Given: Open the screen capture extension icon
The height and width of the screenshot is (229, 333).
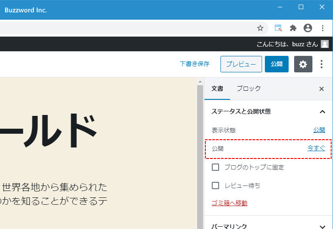Looking at the screenshot, I should pyautogui.click(x=278, y=28).
